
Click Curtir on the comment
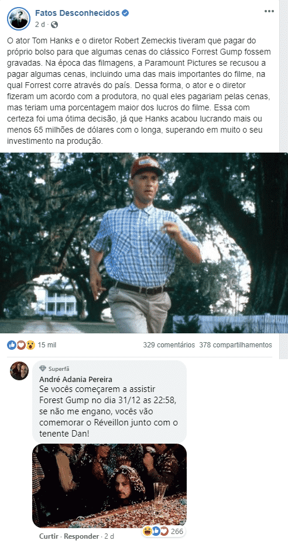click(x=50, y=536)
